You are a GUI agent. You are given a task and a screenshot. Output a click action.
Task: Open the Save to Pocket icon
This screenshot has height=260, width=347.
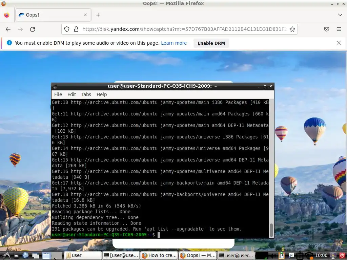327,29
